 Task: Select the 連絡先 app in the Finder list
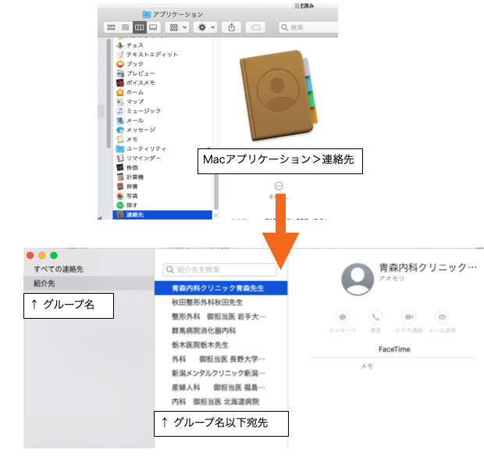[137, 214]
